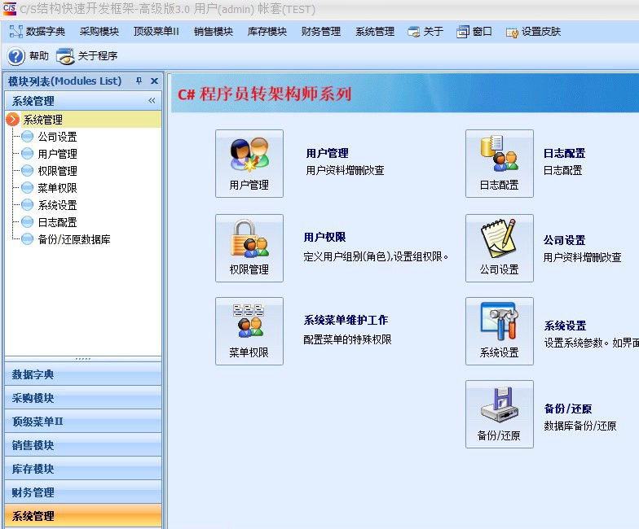Screen dimensions: 639x529
Task: Click the 关于程序 toolbar icon
Action: [x=65, y=56]
